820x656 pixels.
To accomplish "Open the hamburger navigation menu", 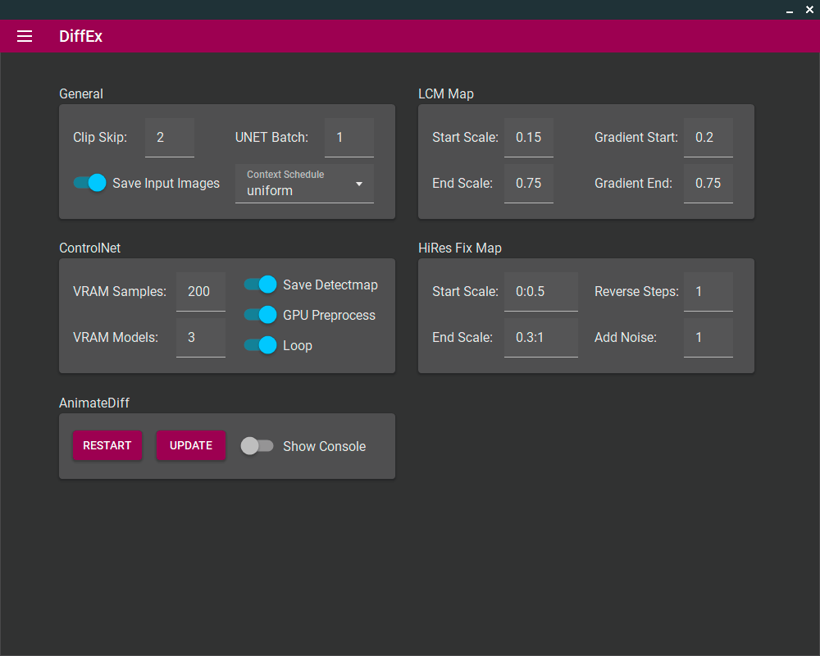I will (x=25, y=36).
